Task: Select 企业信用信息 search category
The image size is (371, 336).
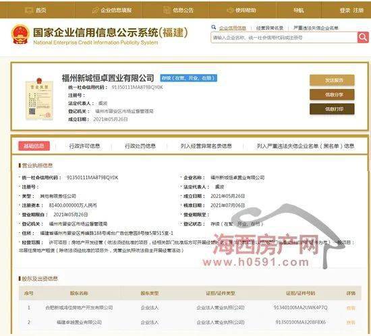Action: pyautogui.click(x=232, y=28)
